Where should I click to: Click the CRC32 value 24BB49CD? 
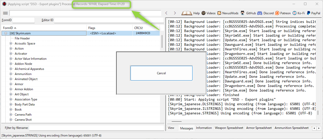click(x=143, y=33)
